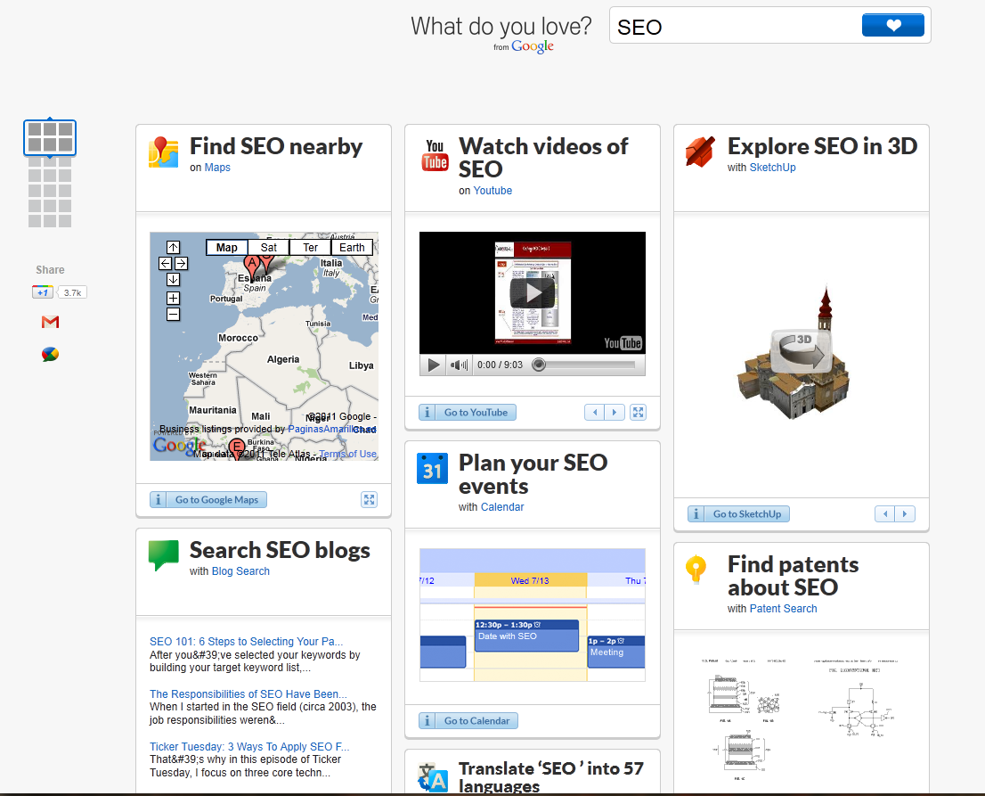Viewport: 985px width, 796px height.
Task: Click the Google logo under the title
Action: pos(532,46)
